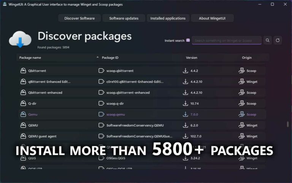Click the 4.4.2.10 version in qBittorrent Enhanced Edit... row
Viewport: 292px width, 183px height.
[196, 82]
